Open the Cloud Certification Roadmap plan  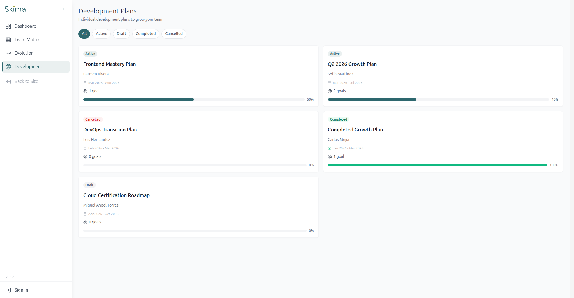click(198, 207)
